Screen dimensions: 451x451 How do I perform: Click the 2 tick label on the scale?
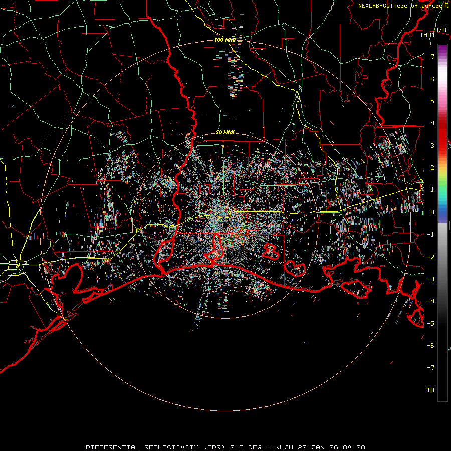[x=432, y=168]
